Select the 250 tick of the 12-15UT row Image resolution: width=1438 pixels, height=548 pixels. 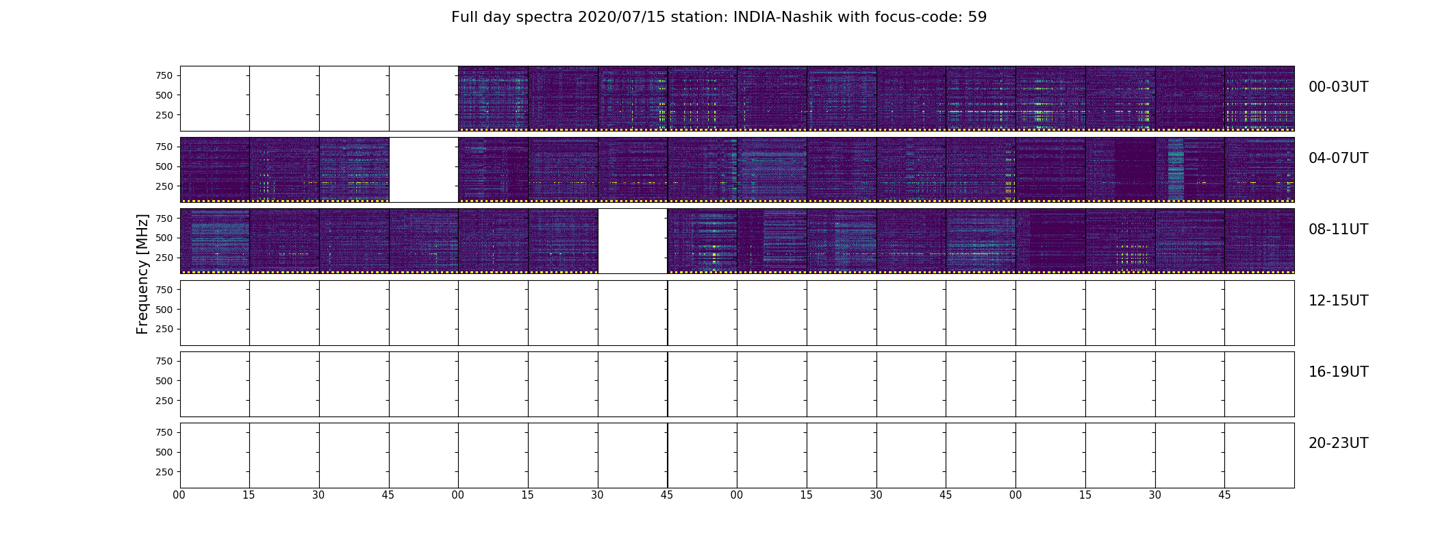click(x=164, y=329)
